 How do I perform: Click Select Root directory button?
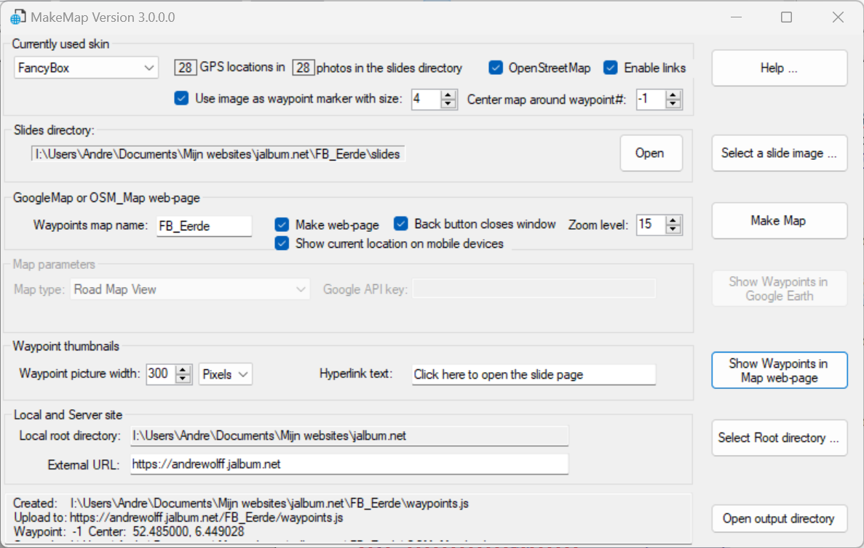[779, 438]
